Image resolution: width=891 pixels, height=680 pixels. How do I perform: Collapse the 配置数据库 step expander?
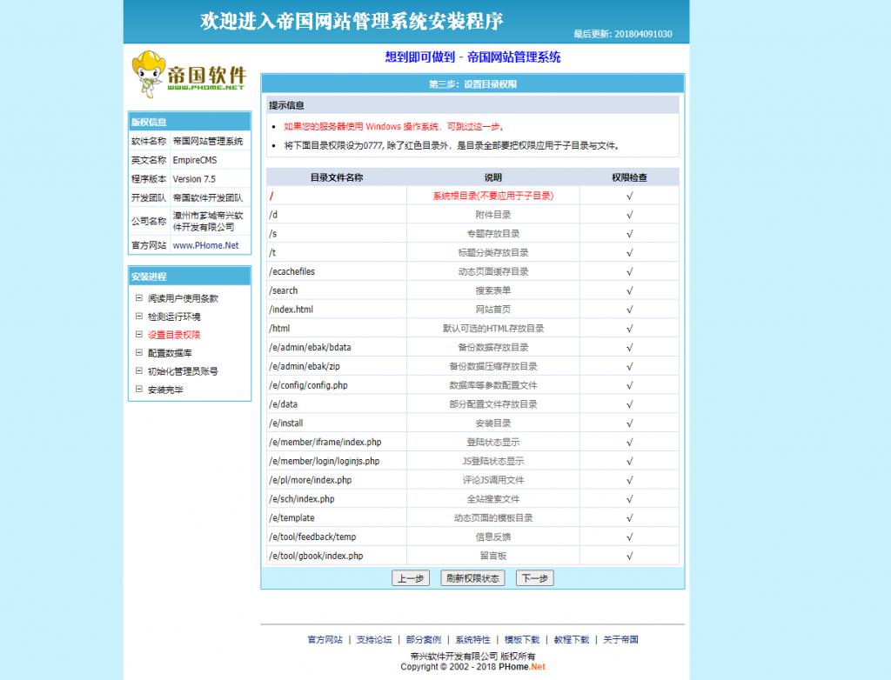point(139,351)
